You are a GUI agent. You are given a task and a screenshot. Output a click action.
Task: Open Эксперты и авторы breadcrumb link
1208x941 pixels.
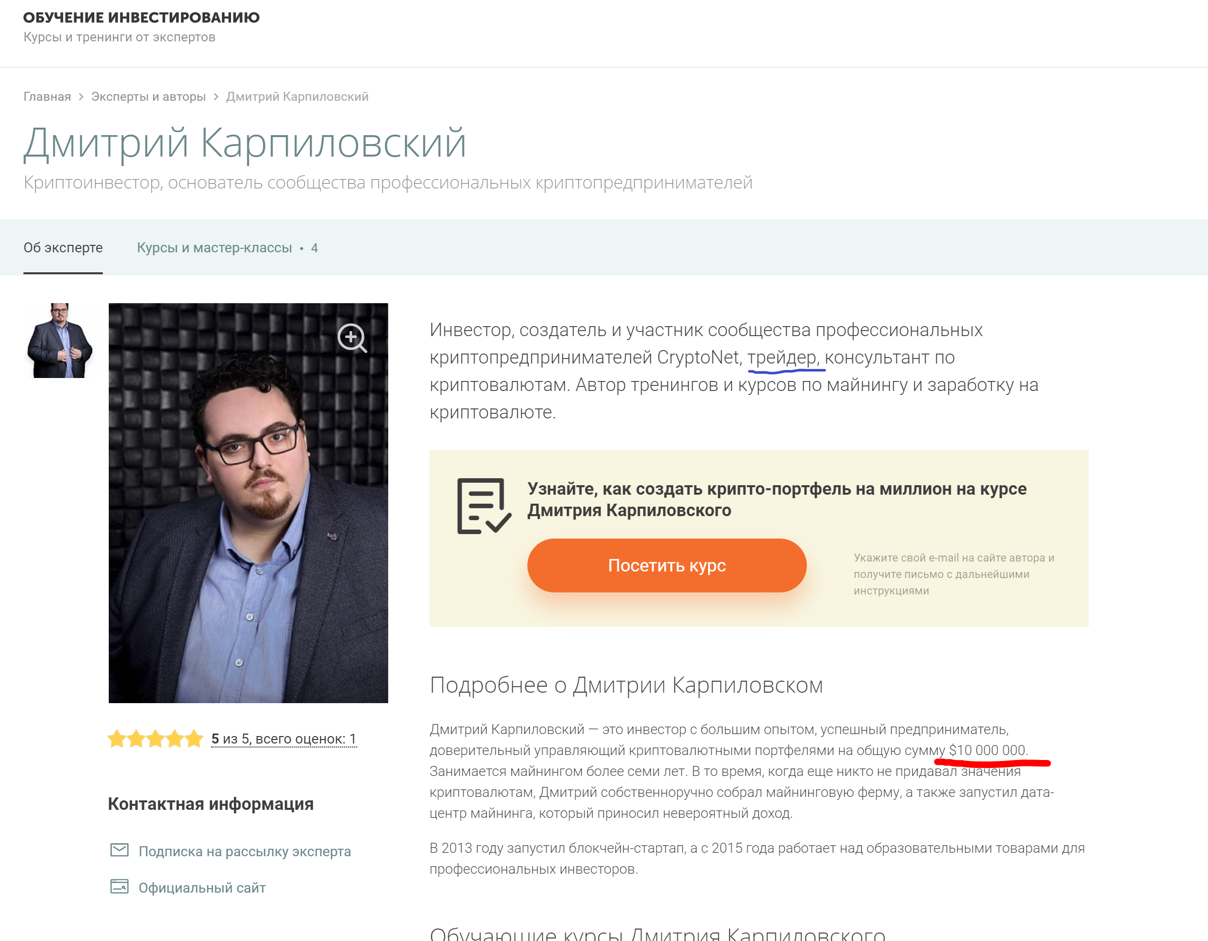148,97
